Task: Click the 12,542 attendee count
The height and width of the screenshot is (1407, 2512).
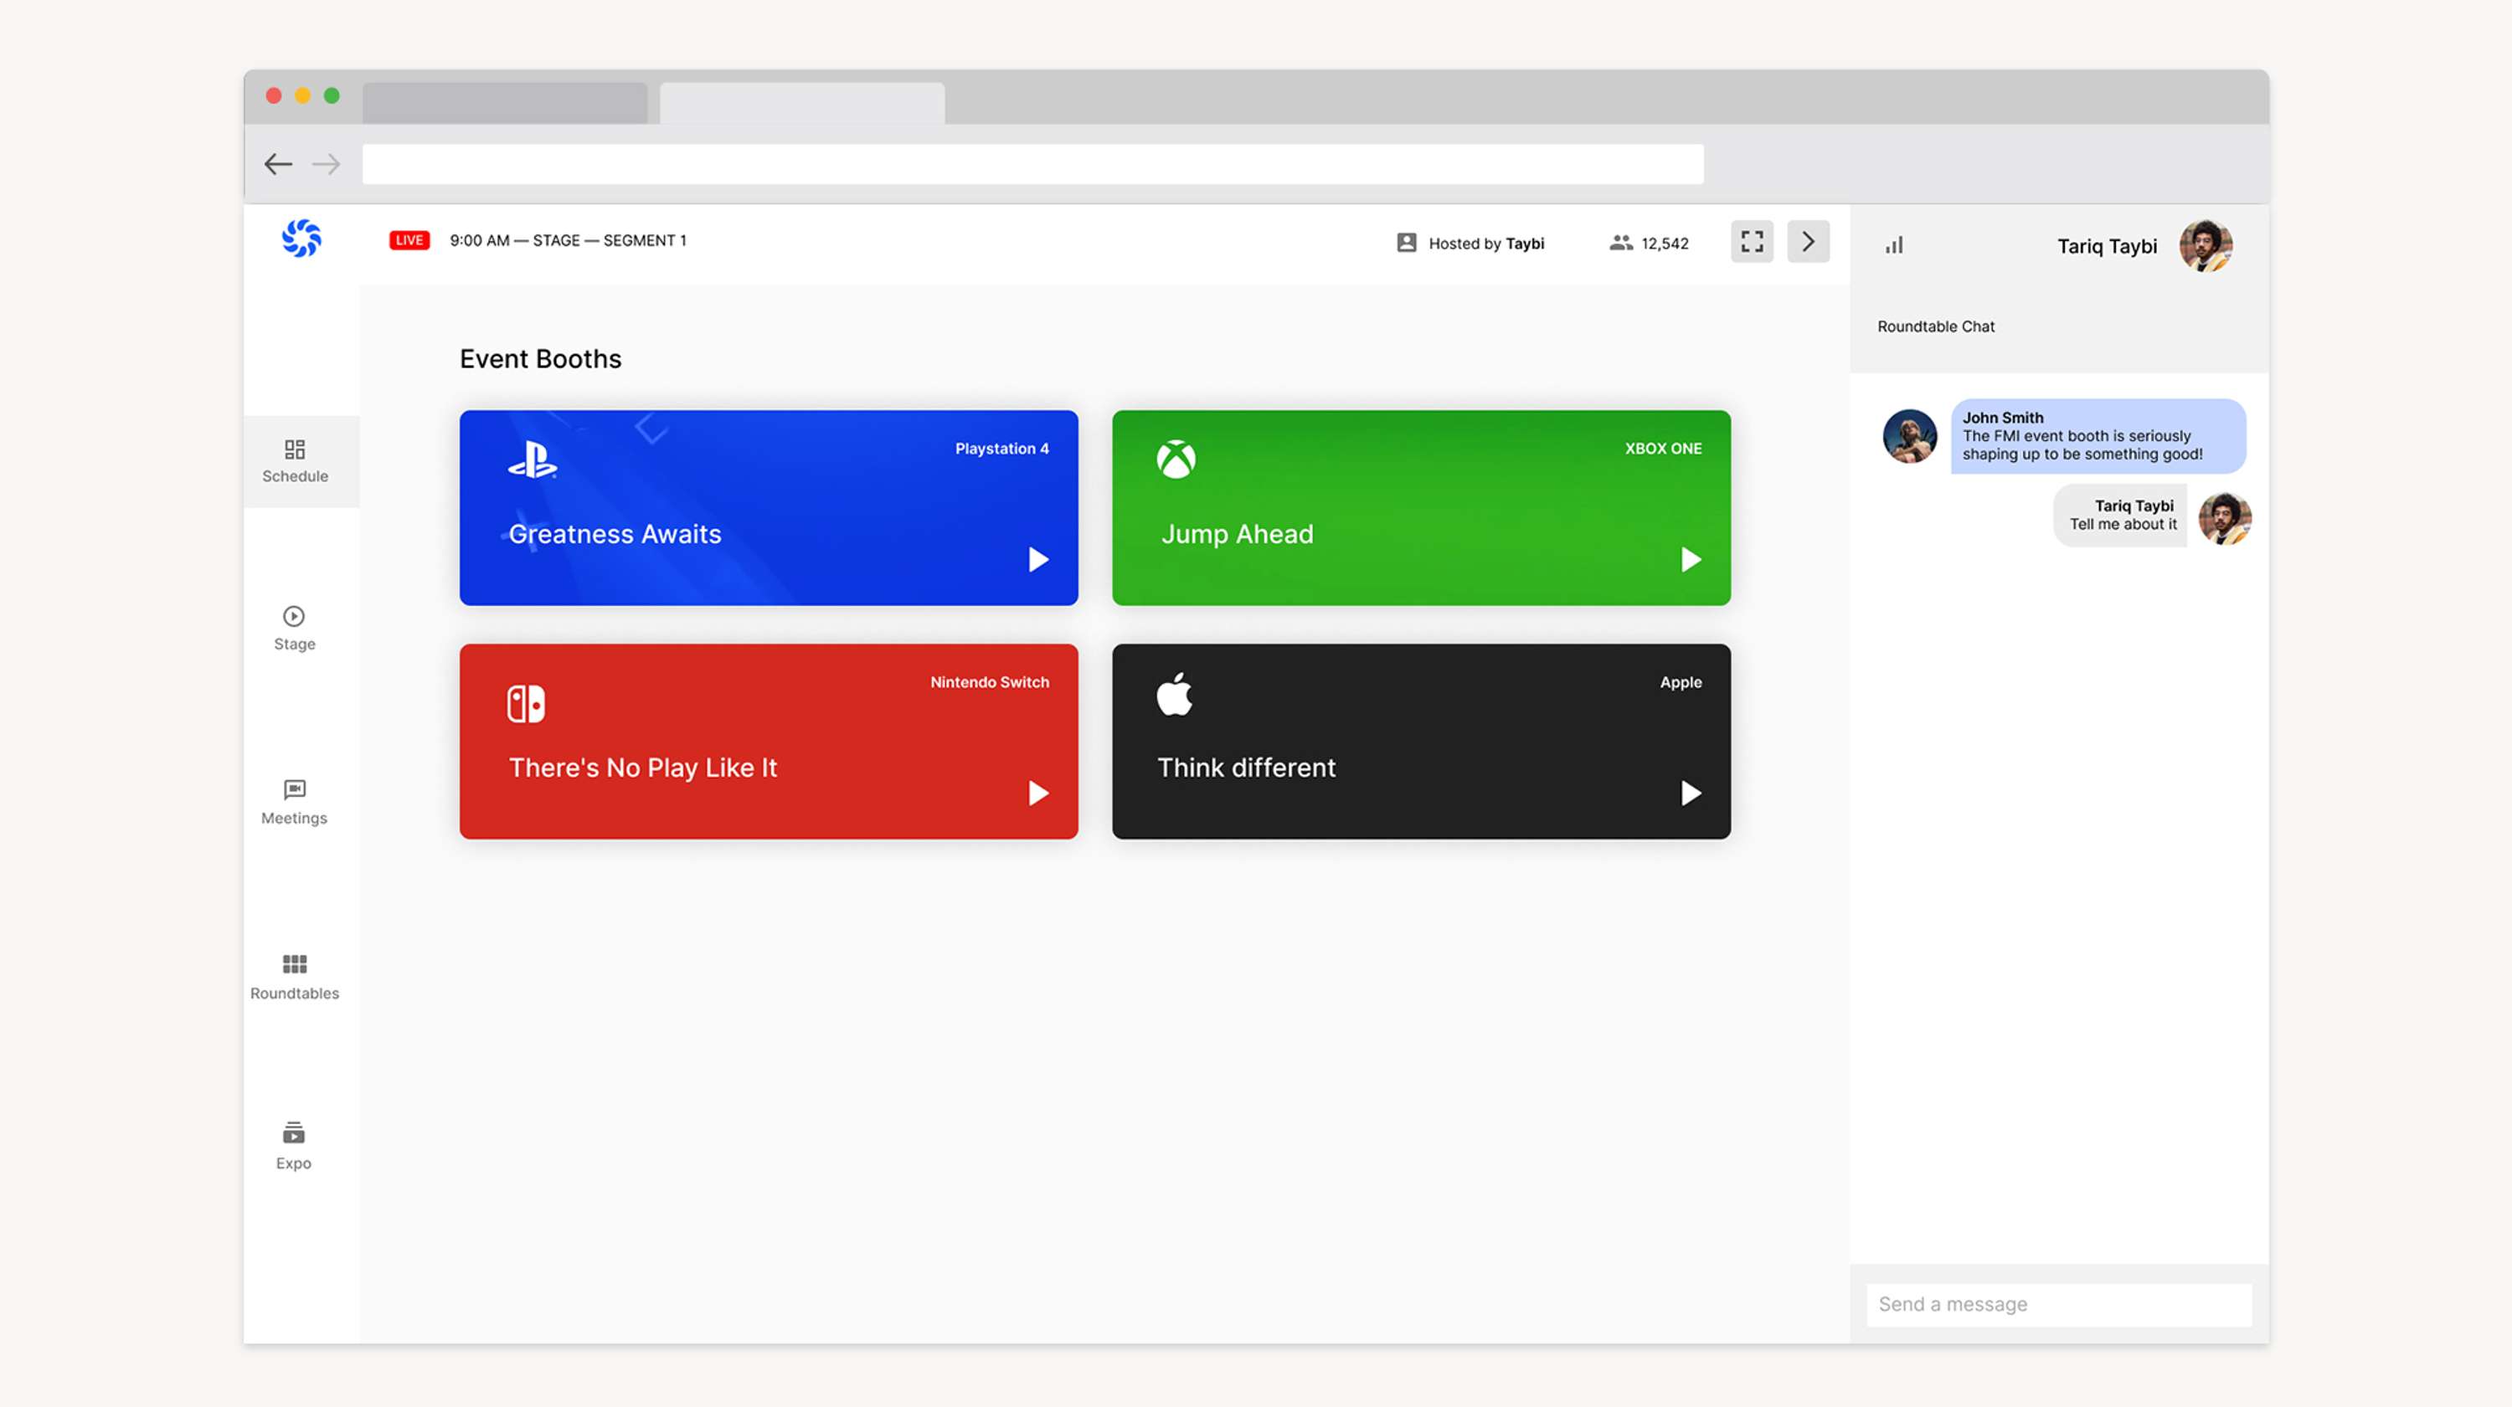Action: pyautogui.click(x=1665, y=244)
